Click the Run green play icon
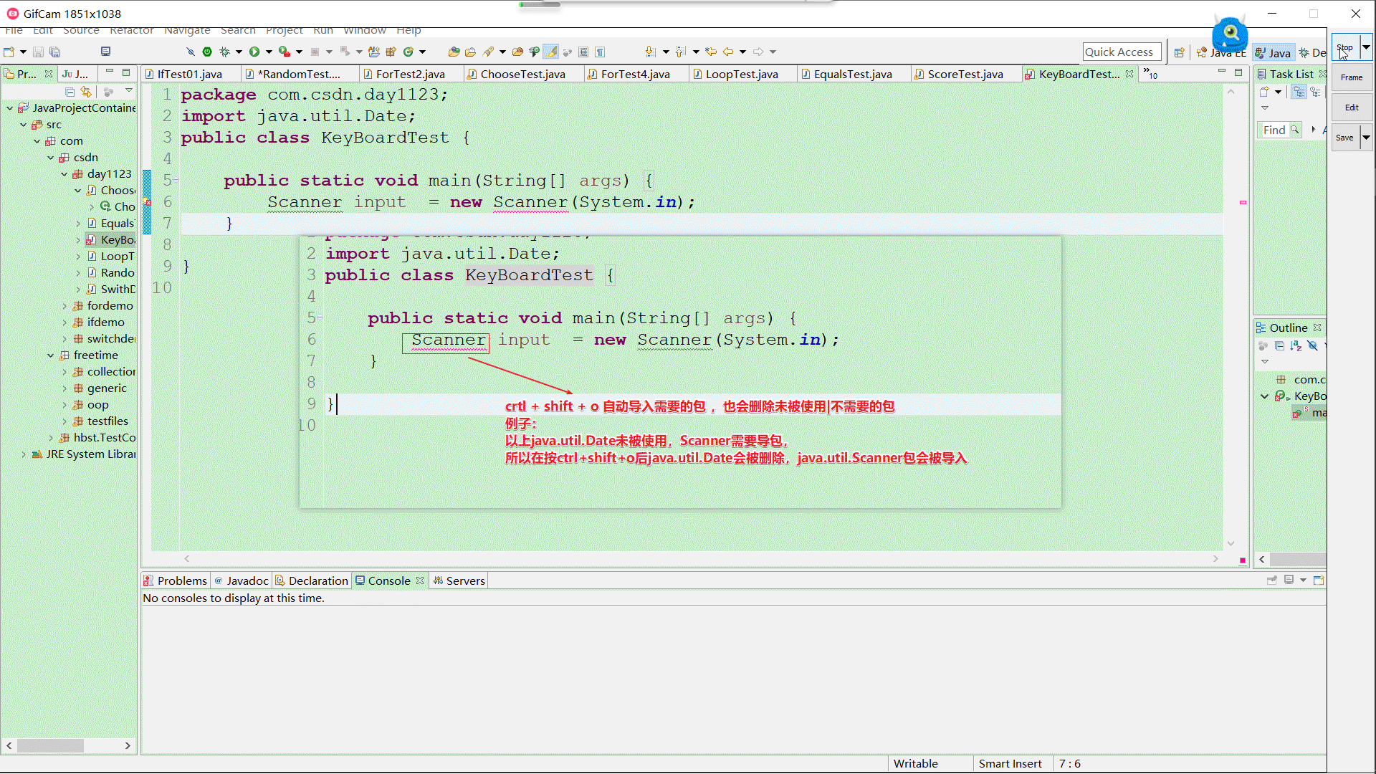This screenshot has width=1376, height=774. 254,52
